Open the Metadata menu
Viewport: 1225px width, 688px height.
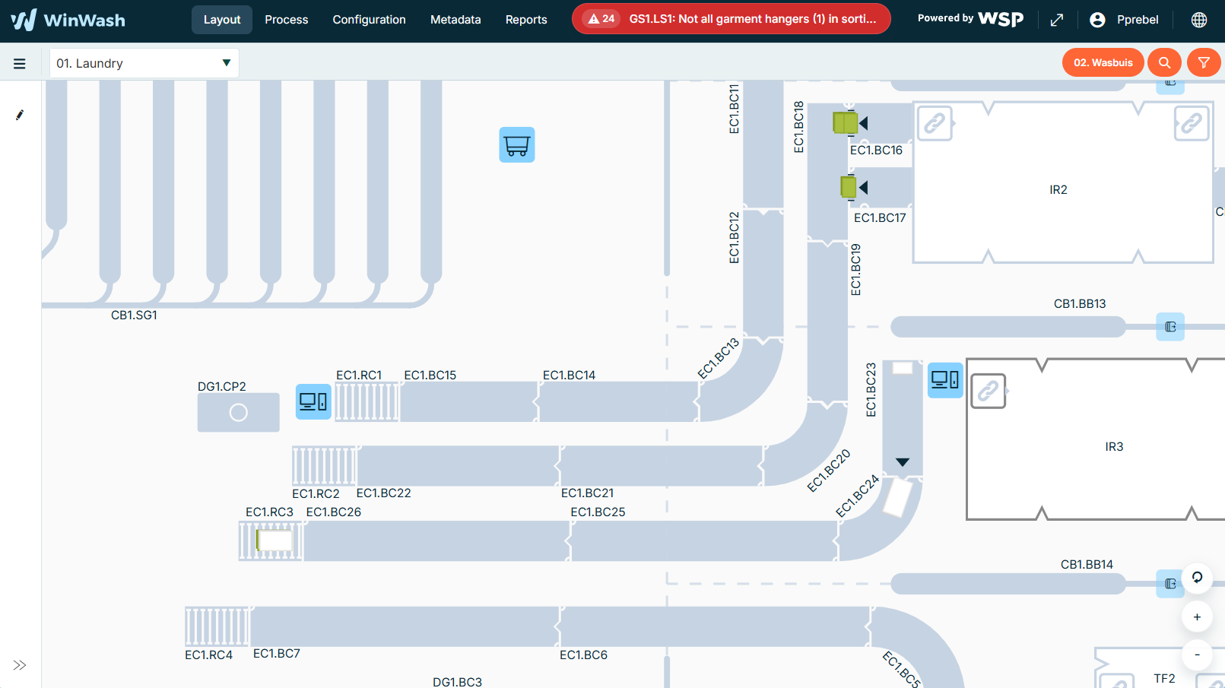point(455,20)
